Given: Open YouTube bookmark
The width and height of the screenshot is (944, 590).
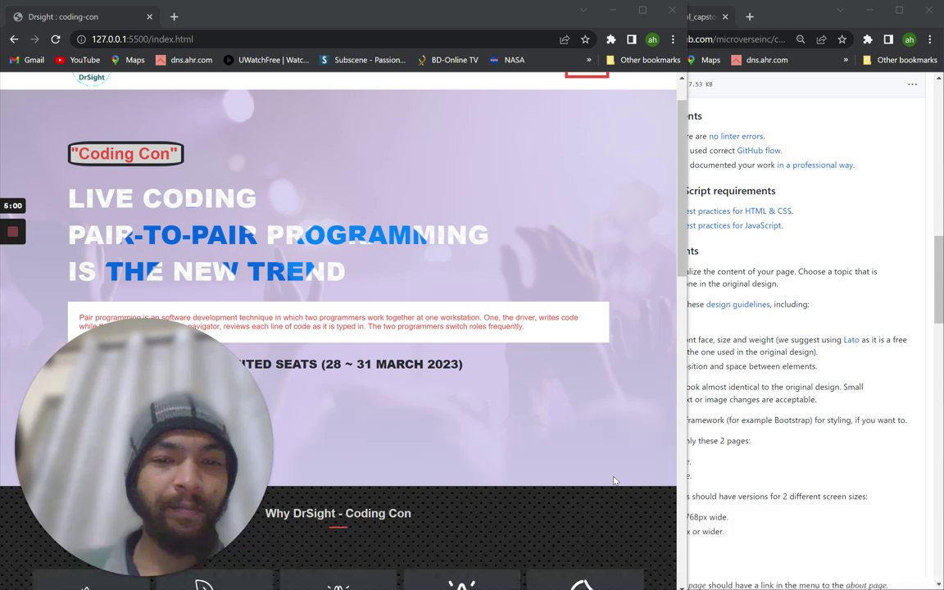Looking at the screenshot, I should coord(78,60).
